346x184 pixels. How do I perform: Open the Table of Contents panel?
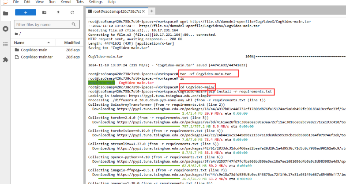5,44
